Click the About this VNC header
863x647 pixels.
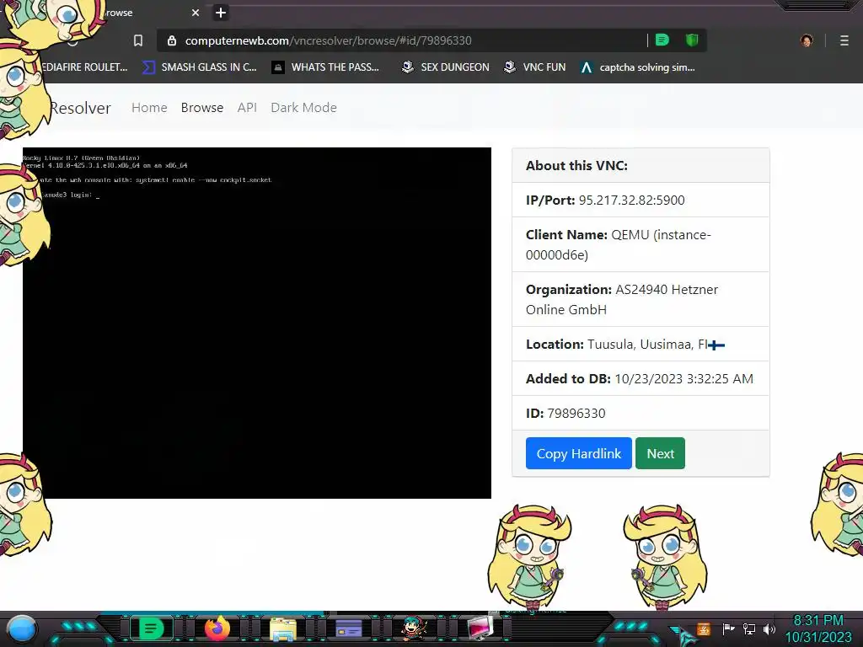pyautogui.click(x=576, y=166)
